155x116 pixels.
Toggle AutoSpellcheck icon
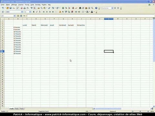coord(35,8)
